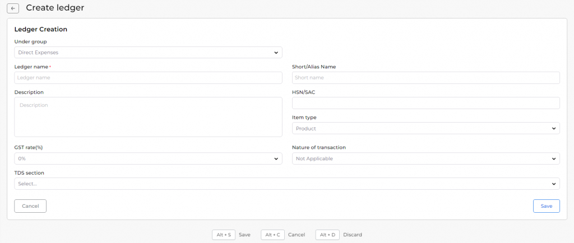Open the GST rate(%) dropdown

(148, 158)
